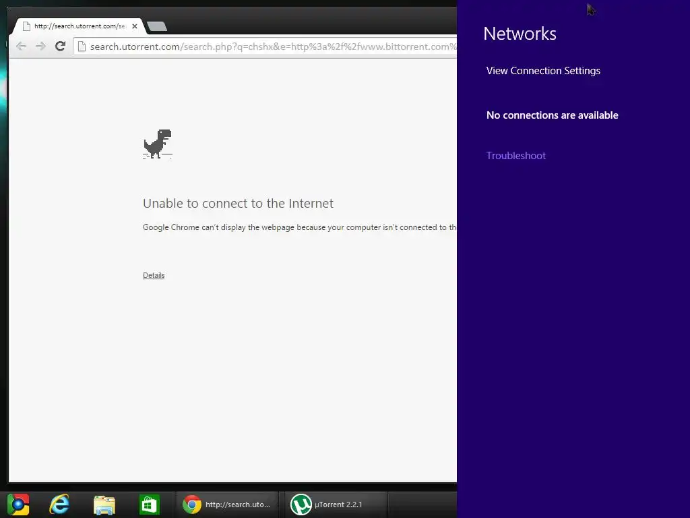The image size is (690, 518).
Task: Click Troubleshoot in the Networks panel
Action: (x=515, y=156)
